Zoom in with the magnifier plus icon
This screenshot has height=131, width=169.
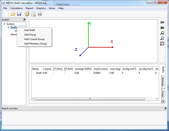162,33
